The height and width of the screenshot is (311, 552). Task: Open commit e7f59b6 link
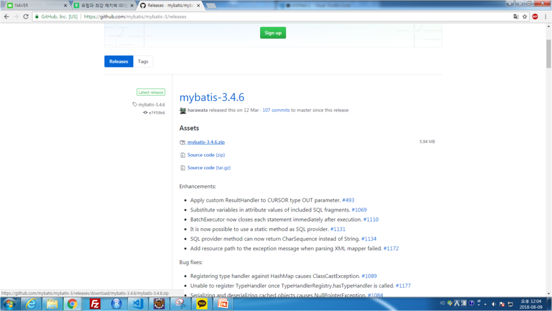pyautogui.click(x=157, y=113)
